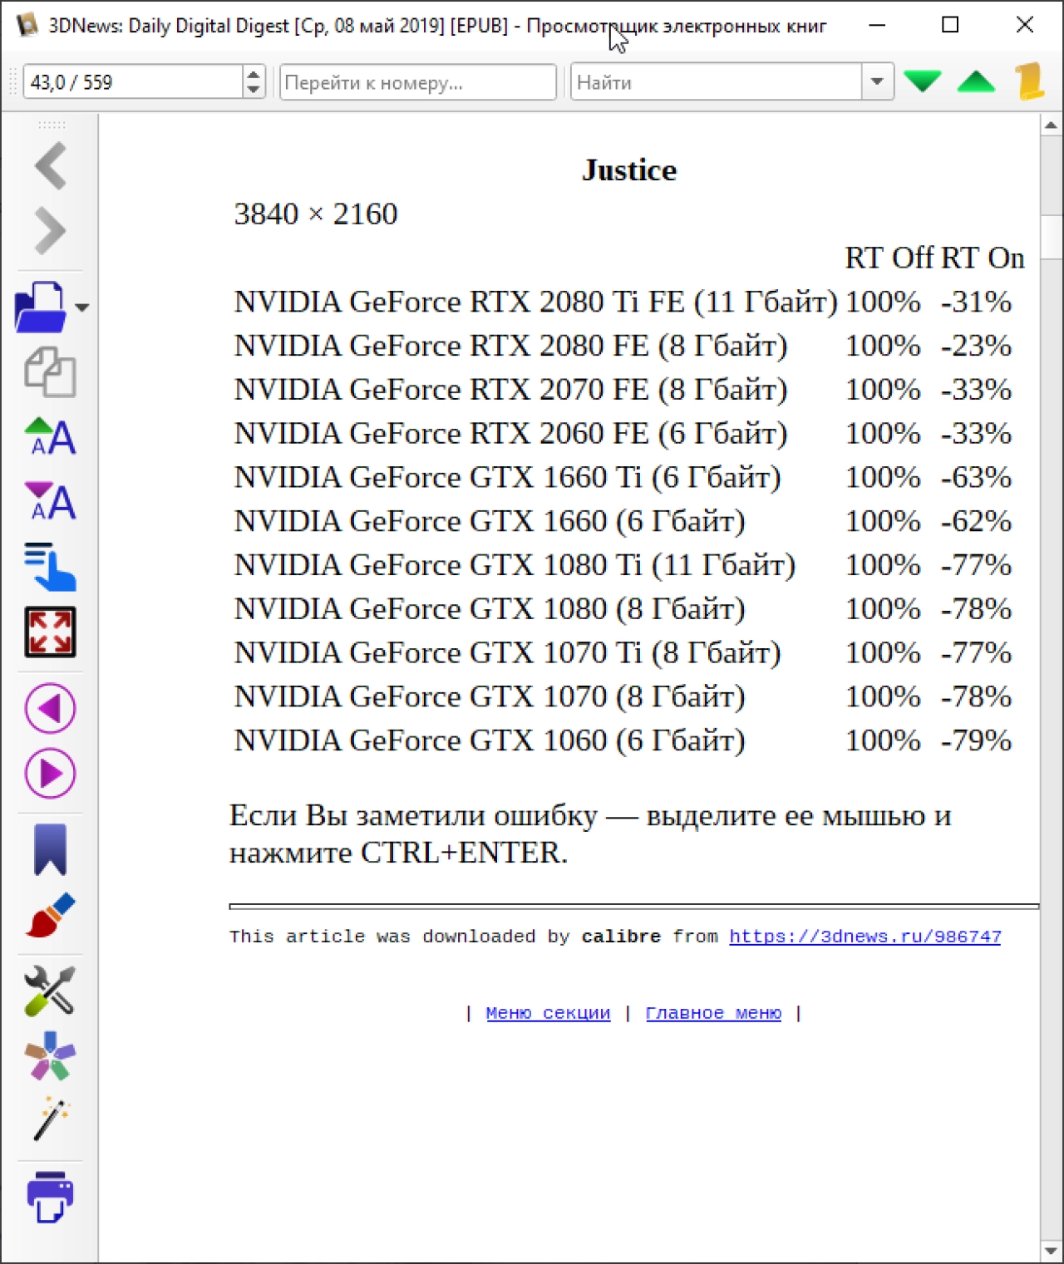Decrease the font size
The image size is (1064, 1264).
coord(51,501)
